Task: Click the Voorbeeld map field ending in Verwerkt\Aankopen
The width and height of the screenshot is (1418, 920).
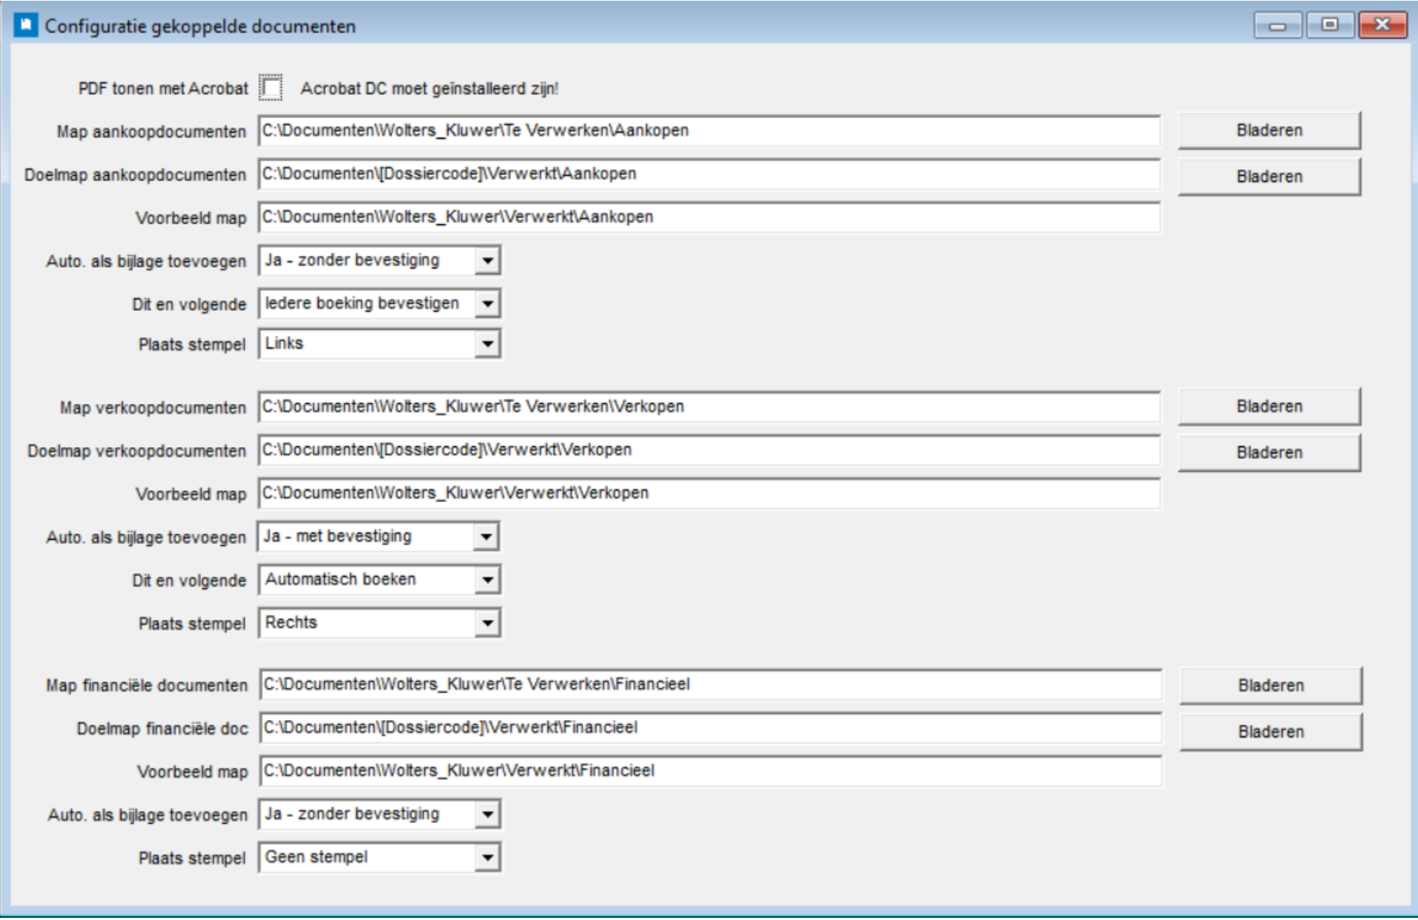Action: pos(709,217)
